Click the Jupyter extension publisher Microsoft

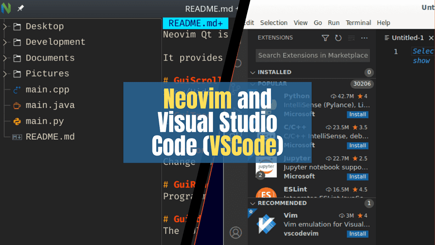pyautogui.click(x=299, y=176)
